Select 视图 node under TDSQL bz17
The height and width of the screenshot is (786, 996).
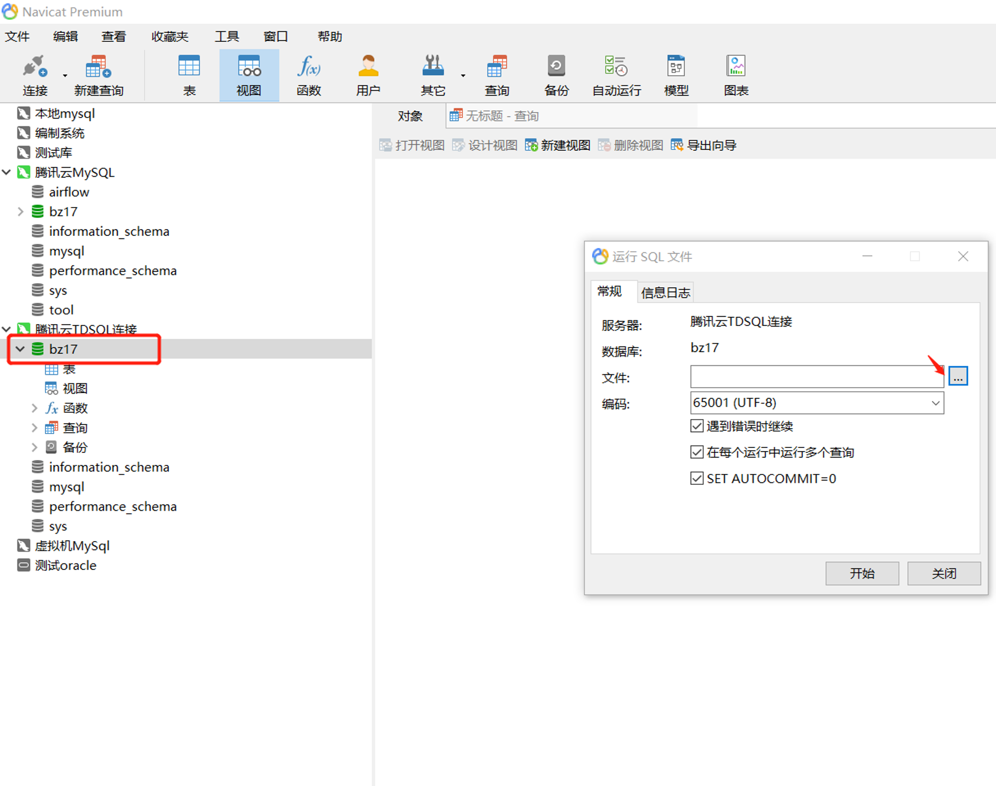[75, 388]
